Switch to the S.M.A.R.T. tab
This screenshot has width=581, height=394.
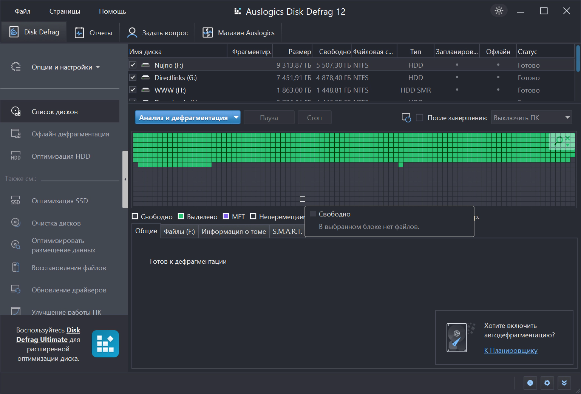pos(287,232)
